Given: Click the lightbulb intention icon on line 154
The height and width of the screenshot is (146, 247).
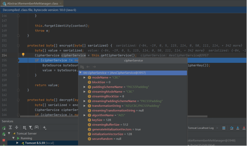Looking at the screenshot, I should click(x=23, y=55).
